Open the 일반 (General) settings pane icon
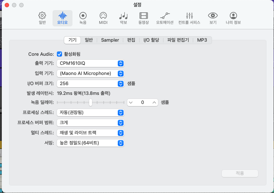Image resolution: width=274 pixels, height=193 pixels. (x=42, y=18)
